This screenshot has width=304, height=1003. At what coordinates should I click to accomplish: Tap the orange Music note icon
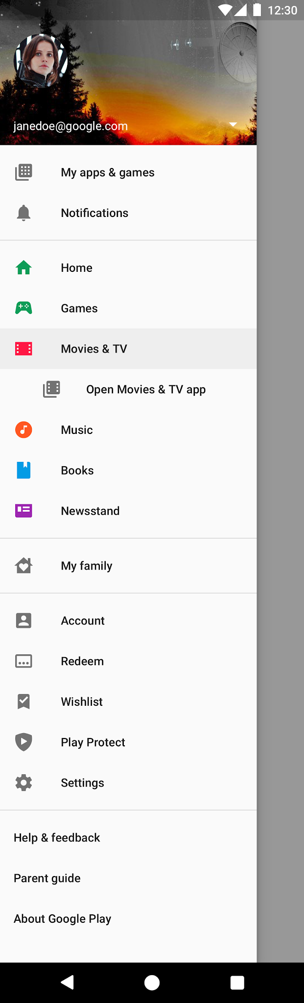point(23,430)
